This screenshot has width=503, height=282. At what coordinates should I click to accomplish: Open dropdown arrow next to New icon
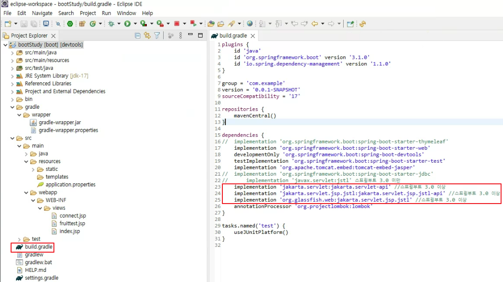pos(15,24)
